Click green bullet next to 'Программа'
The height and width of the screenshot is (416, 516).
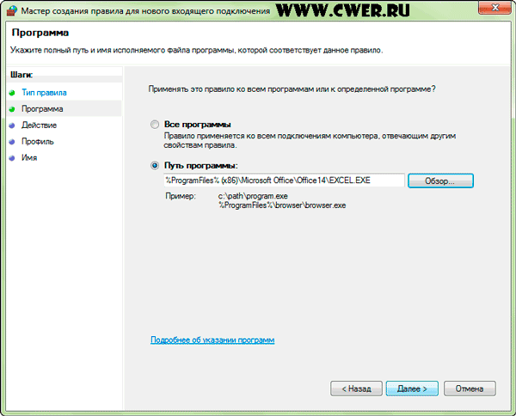click(x=12, y=109)
